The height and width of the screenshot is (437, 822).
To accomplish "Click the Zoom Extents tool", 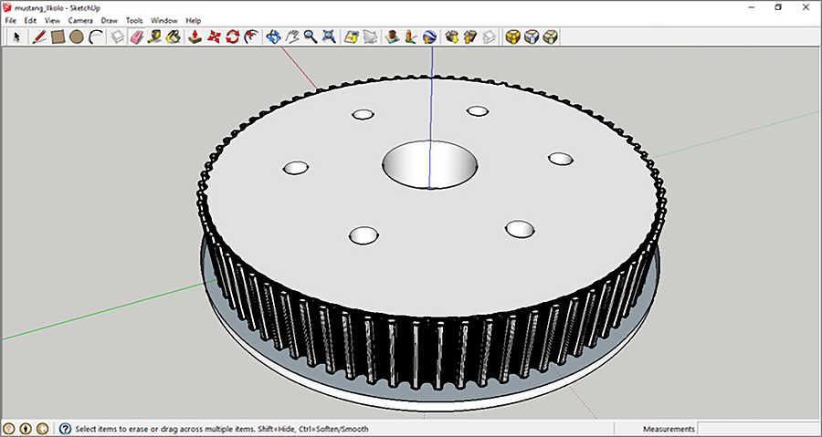I will click(329, 37).
